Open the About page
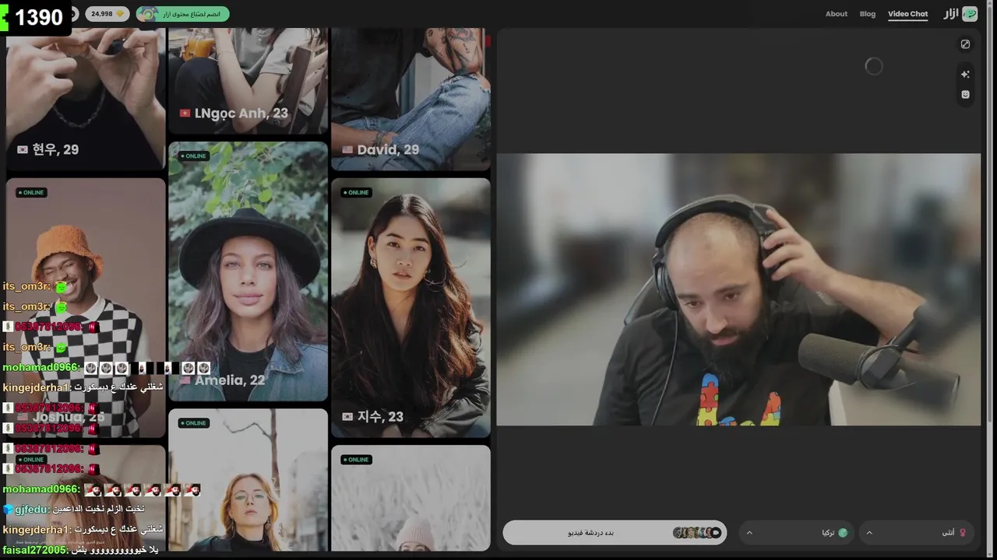 [x=836, y=14]
